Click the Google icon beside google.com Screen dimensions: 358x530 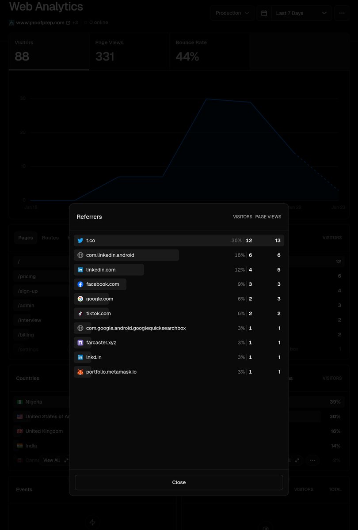80,299
